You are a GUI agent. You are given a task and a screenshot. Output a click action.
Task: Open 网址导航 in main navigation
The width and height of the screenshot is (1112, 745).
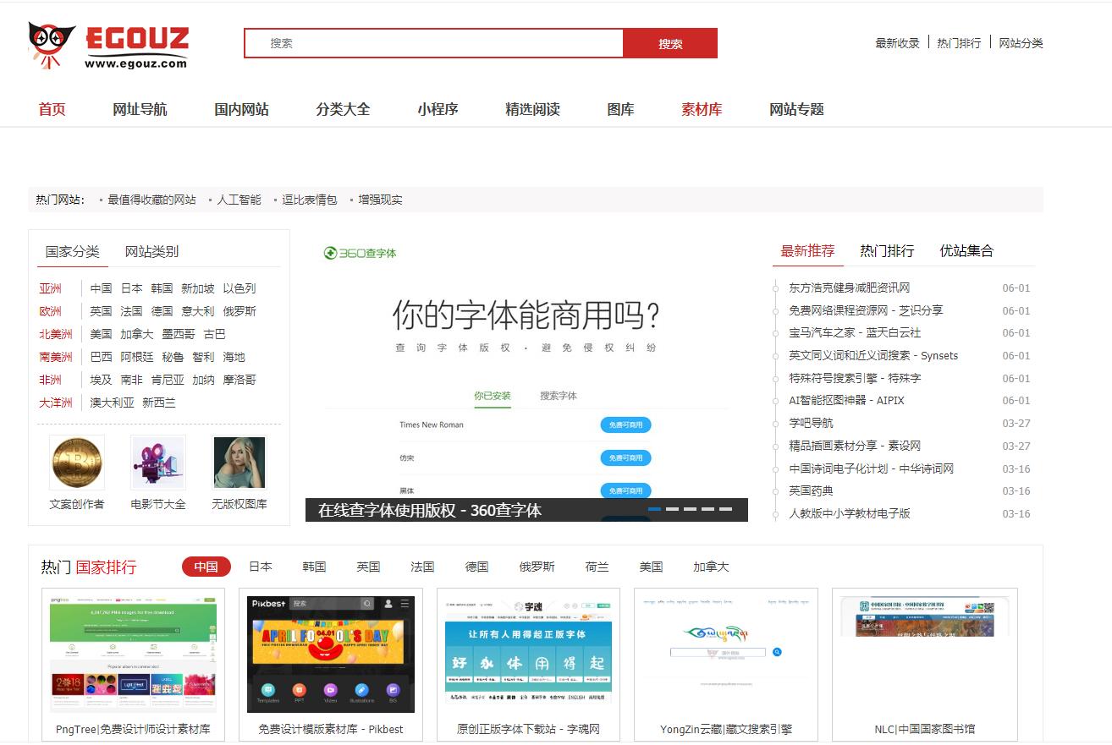(140, 109)
